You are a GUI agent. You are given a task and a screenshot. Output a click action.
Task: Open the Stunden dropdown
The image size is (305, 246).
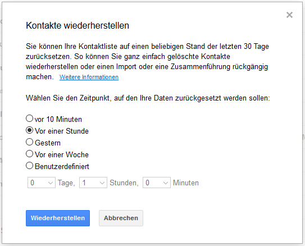pos(93,183)
